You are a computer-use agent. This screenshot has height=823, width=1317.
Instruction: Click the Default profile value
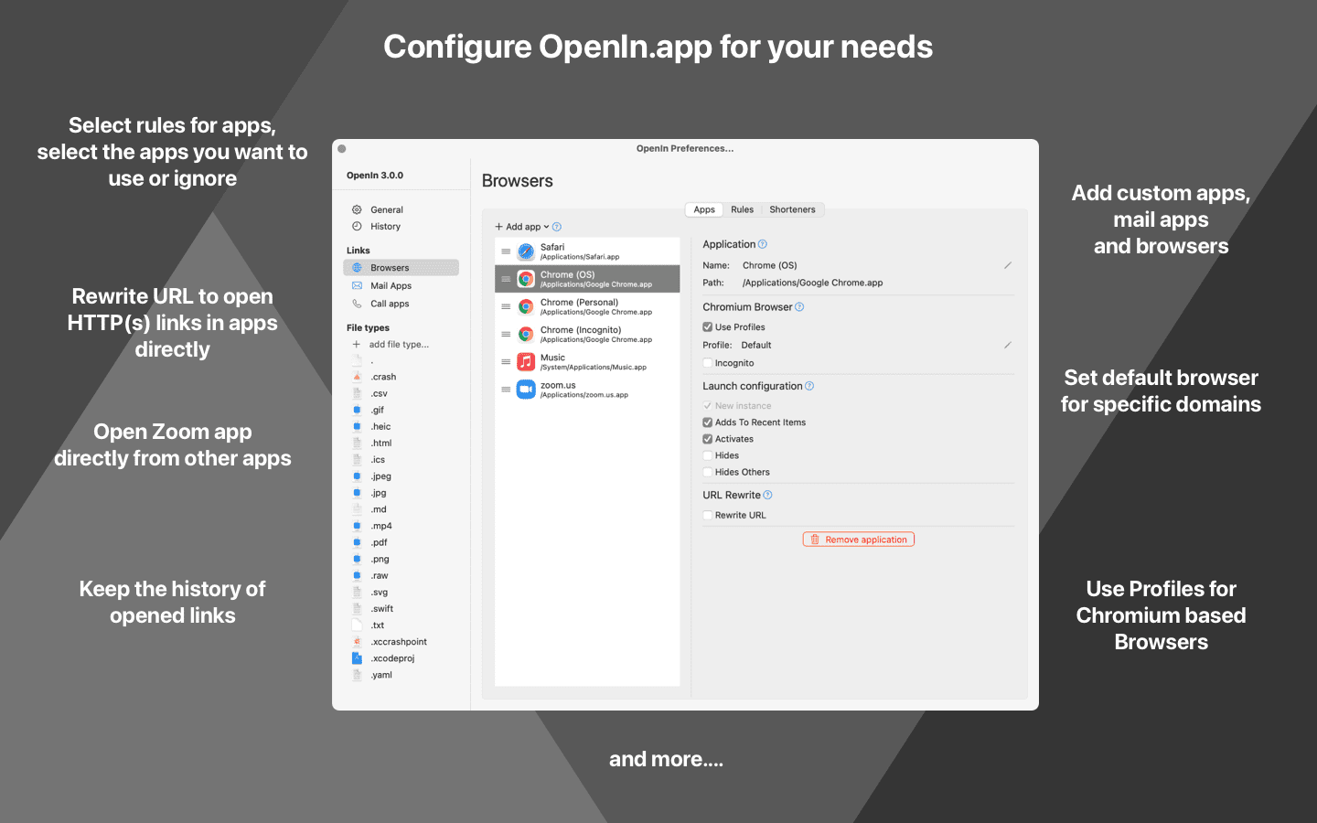(756, 345)
